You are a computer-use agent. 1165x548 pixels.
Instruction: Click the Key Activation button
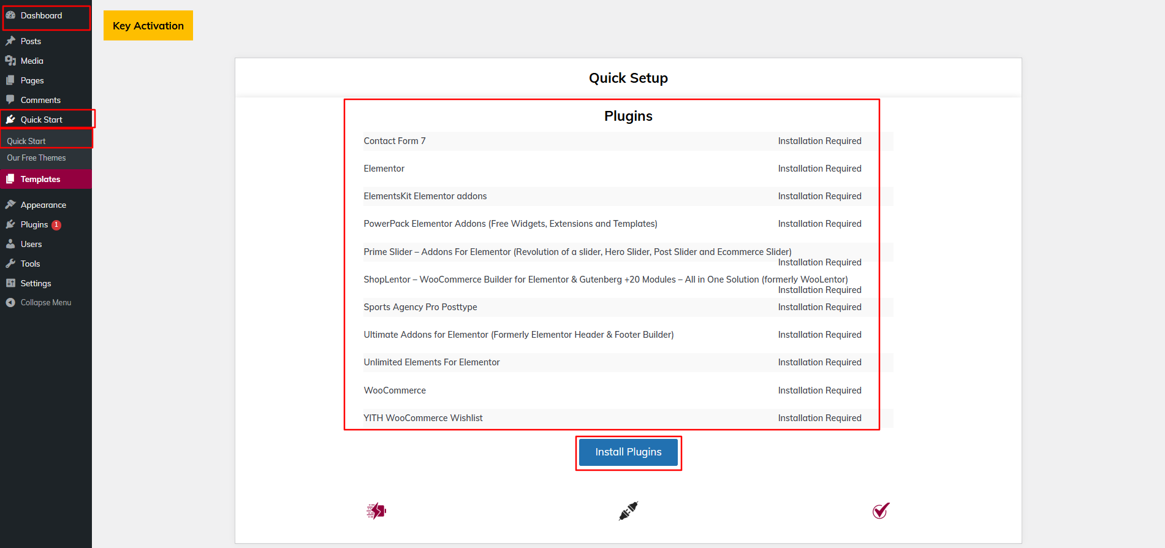(x=148, y=26)
